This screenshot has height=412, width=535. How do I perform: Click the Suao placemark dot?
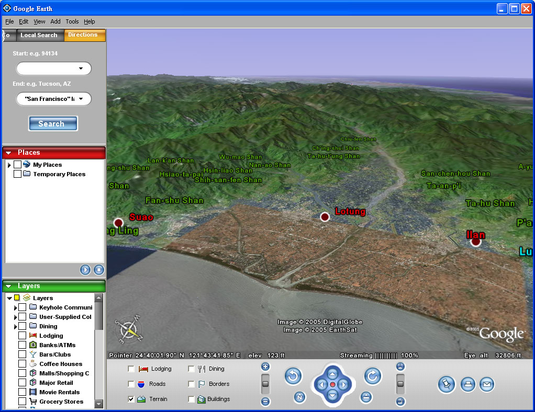pyautogui.click(x=118, y=223)
